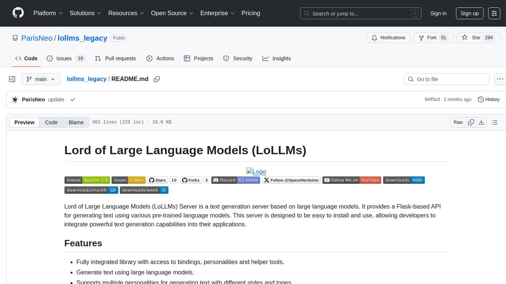Open the main branch selector
This screenshot has width=506, height=284.
coord(41,79)
